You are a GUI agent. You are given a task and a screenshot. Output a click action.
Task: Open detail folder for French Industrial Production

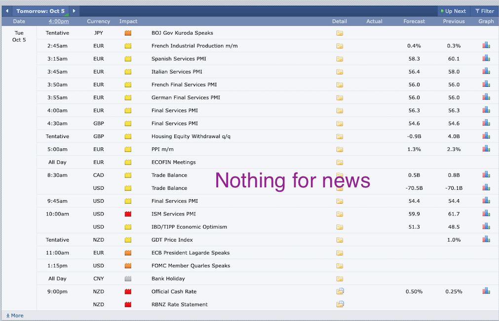click(x=340, y=46)
